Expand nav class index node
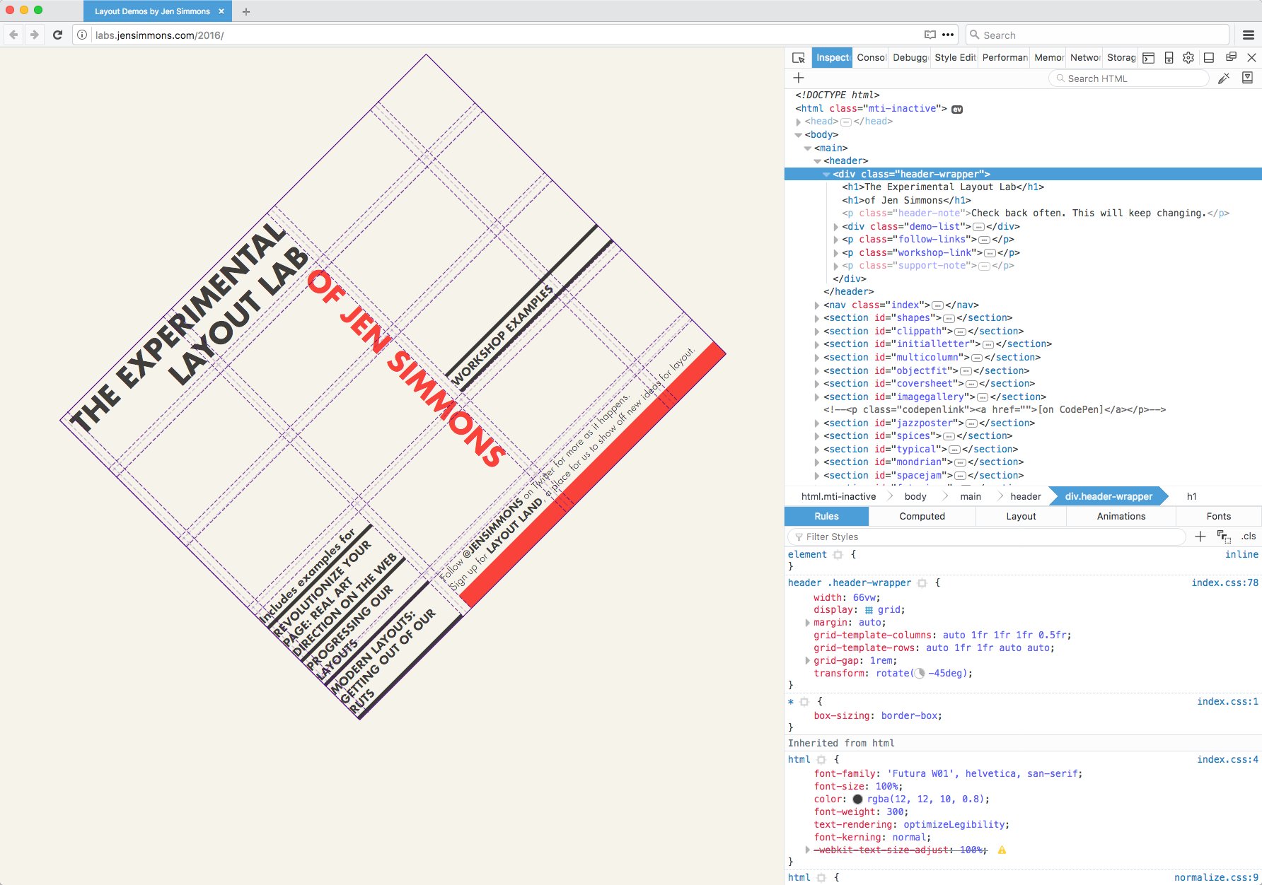The height and width of the screenshot is (885, 1262). (817, 305)
